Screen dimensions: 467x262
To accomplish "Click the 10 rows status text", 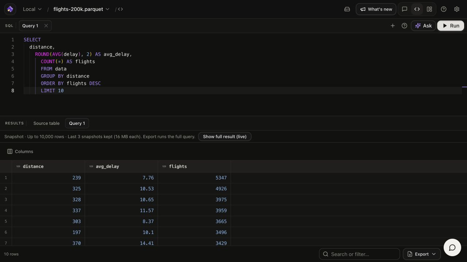I will point(11,254).
